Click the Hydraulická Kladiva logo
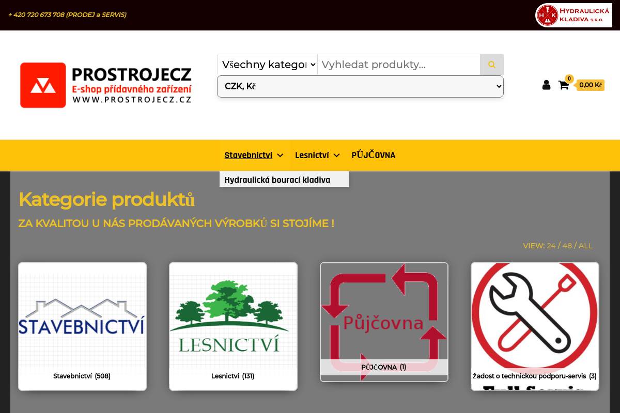The image size is (620, 413). point(574,15)
